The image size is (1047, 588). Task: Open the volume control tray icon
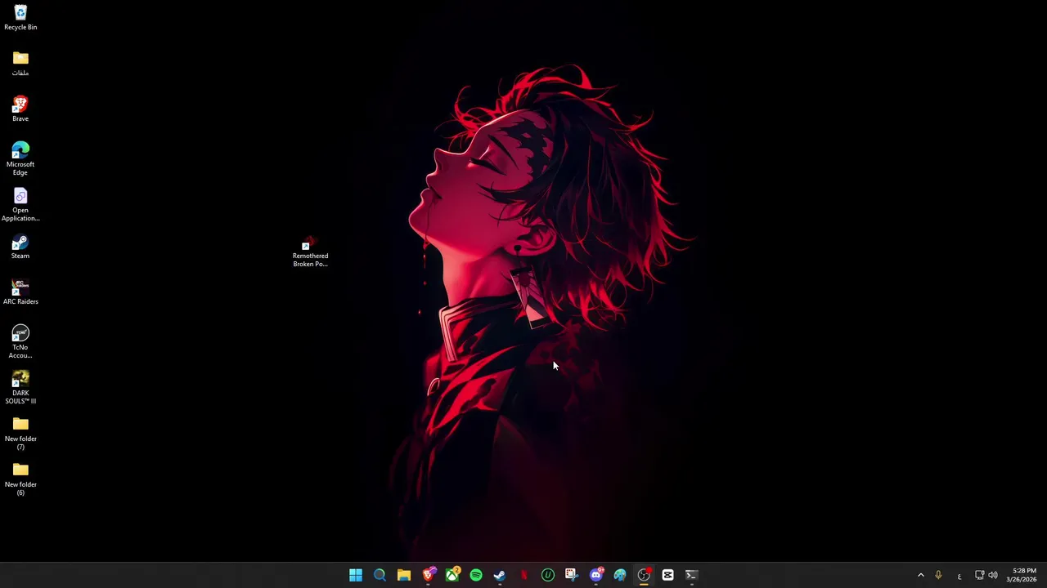(x=993, y=575)
